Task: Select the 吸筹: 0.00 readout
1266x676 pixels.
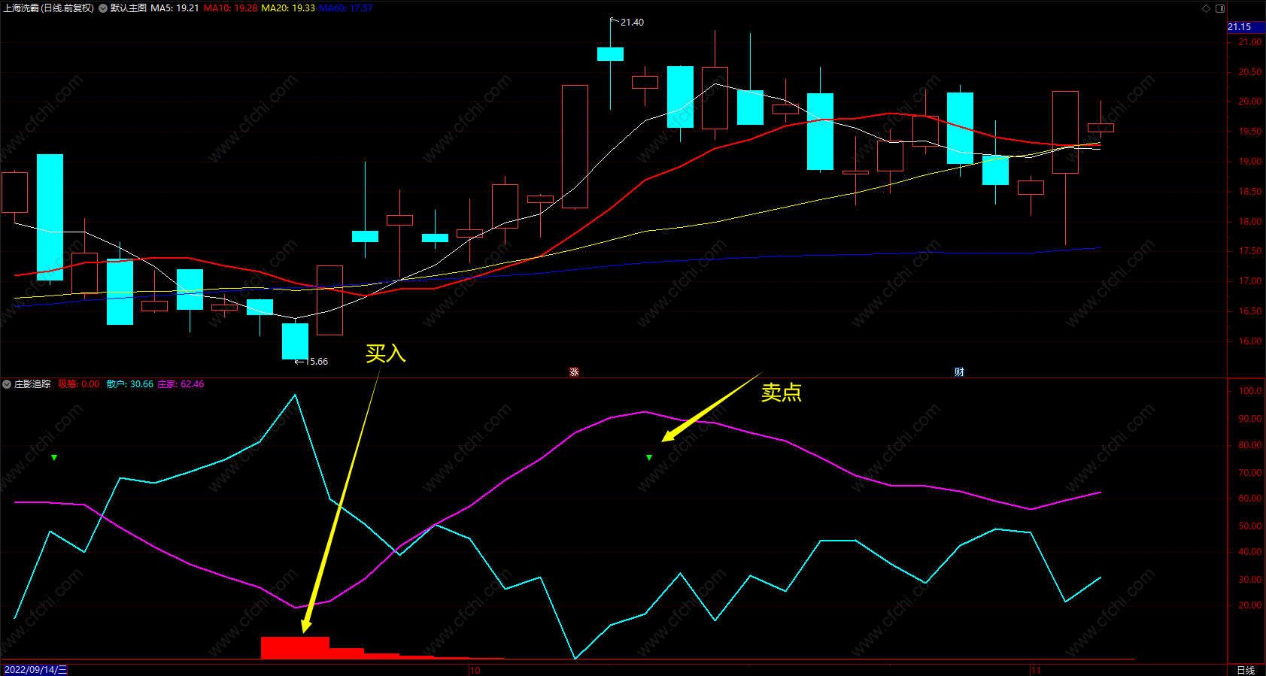Action: tap(78, 384)
